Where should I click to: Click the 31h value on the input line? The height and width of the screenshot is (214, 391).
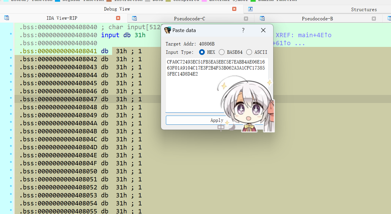140,35
